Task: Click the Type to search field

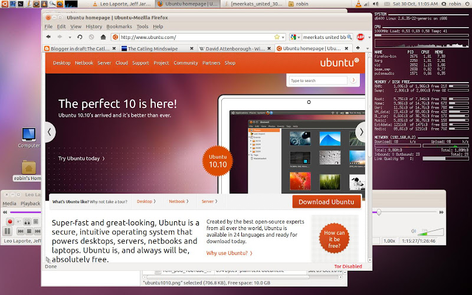Action: pos(318,80)
